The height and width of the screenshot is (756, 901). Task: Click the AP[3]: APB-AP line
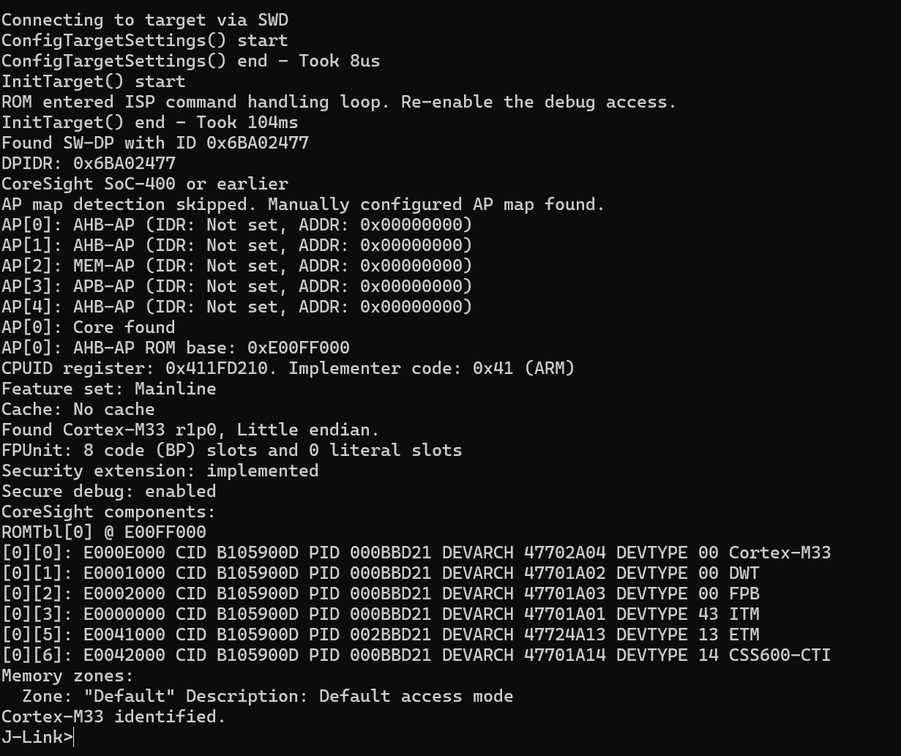click(x=237, y=286)
